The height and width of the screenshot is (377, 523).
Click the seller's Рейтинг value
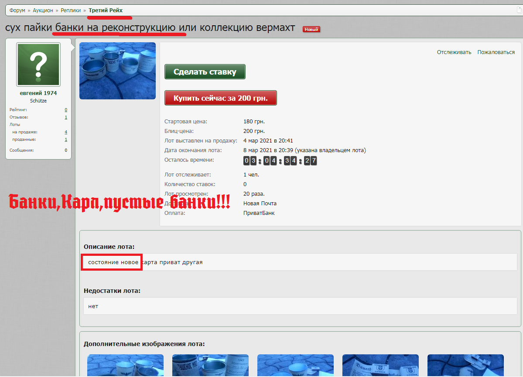(66, 110)
